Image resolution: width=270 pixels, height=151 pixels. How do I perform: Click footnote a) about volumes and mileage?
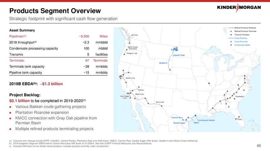pos(104,141)
